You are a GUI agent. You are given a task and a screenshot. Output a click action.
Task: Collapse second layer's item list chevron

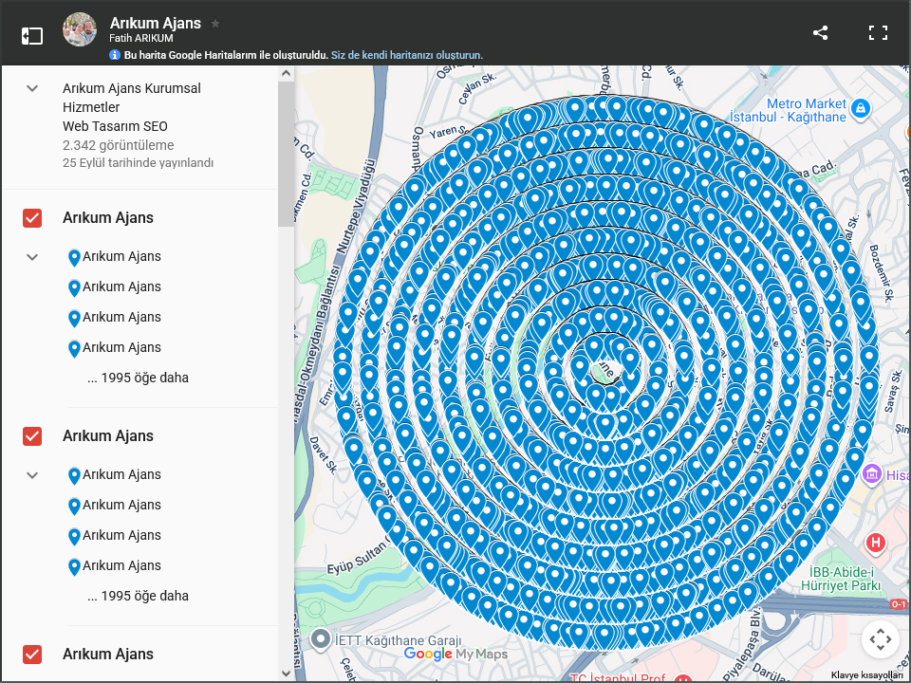tap(32, 475)
